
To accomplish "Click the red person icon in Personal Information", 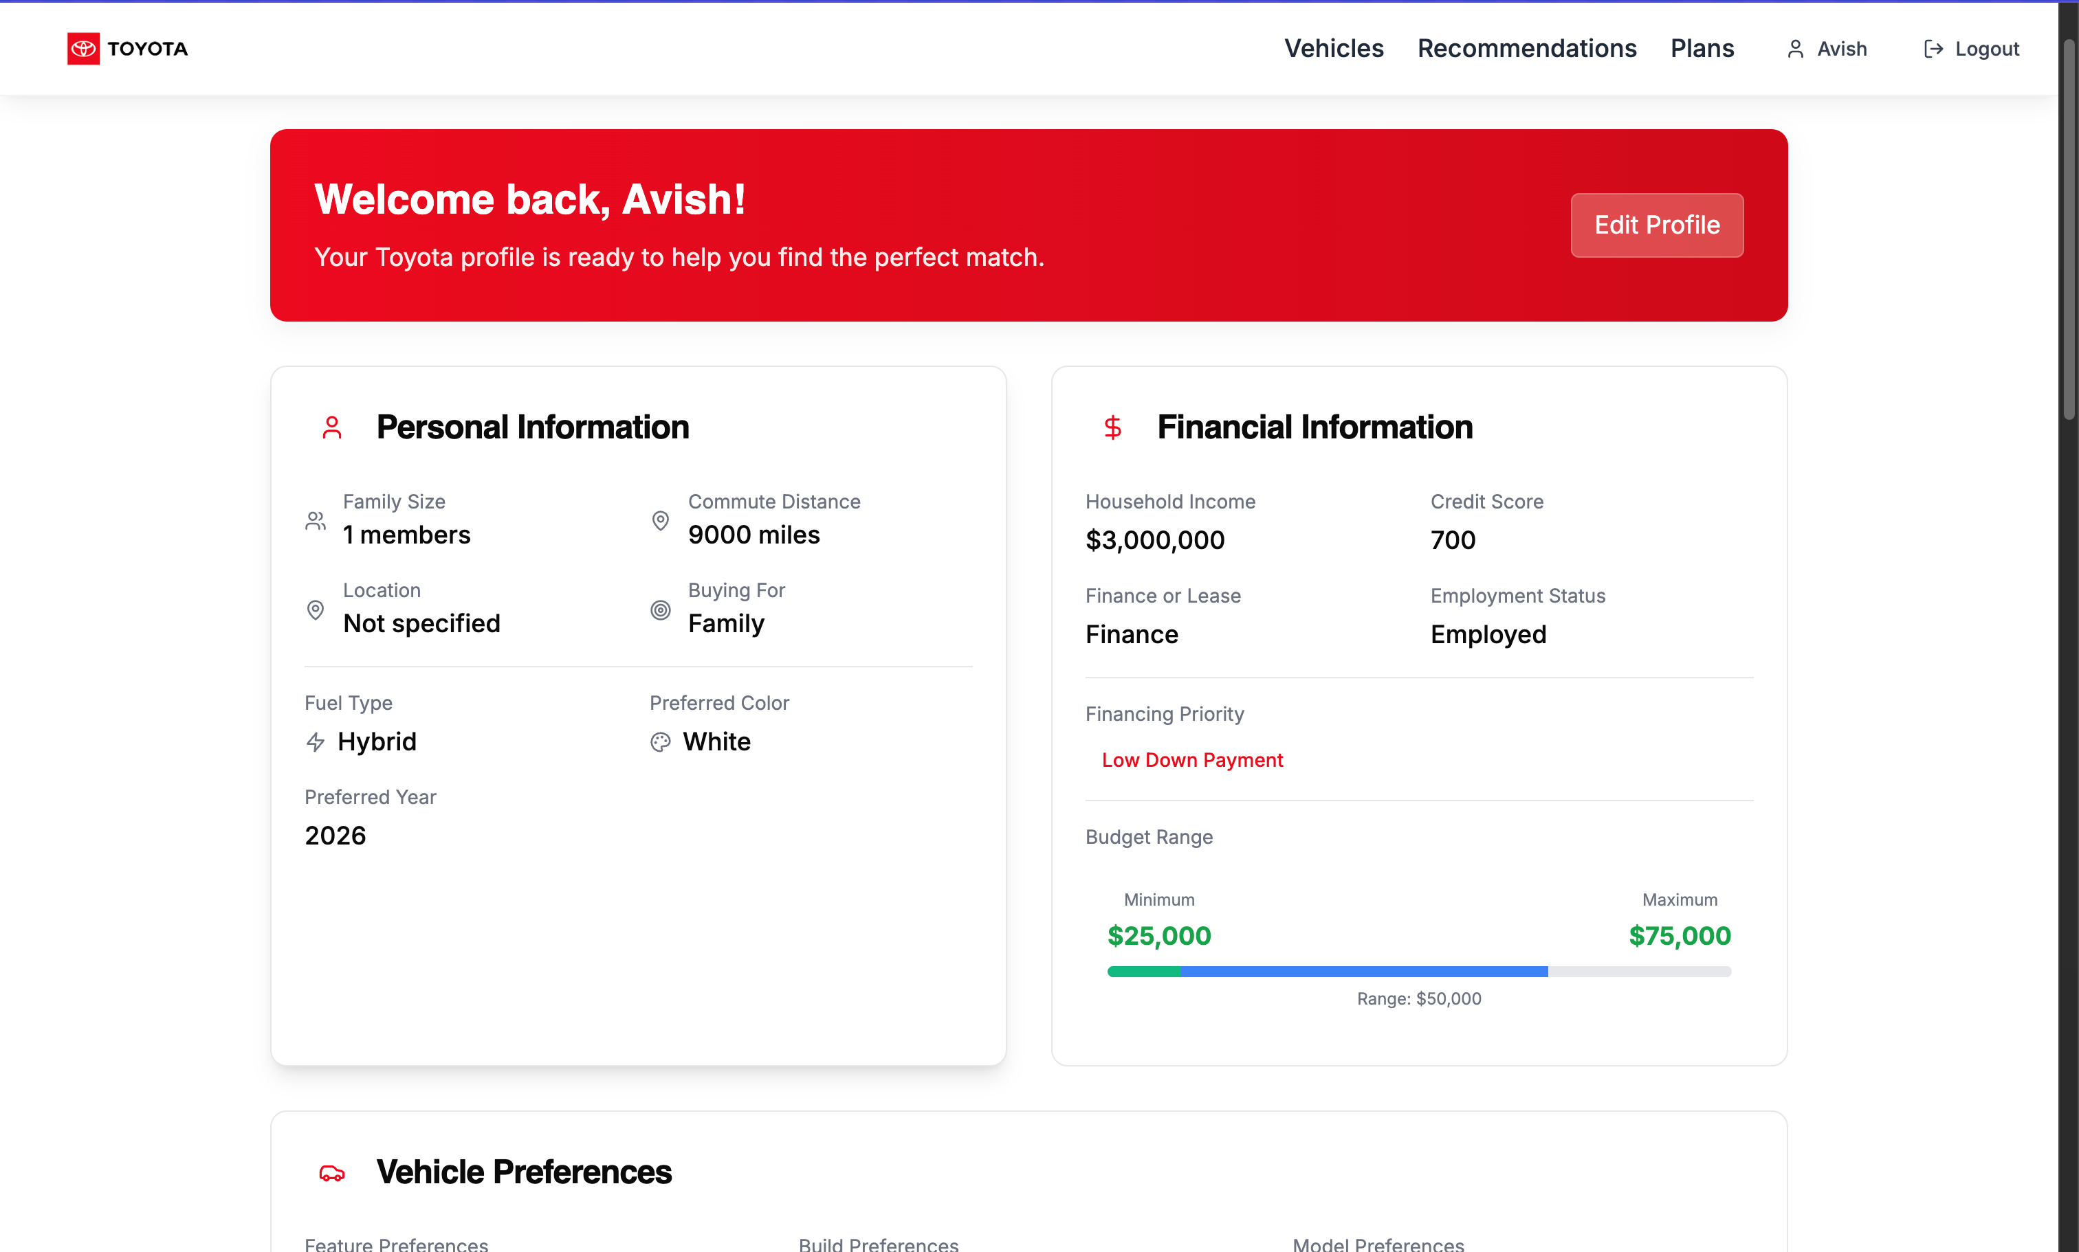I will click(331, 427).
